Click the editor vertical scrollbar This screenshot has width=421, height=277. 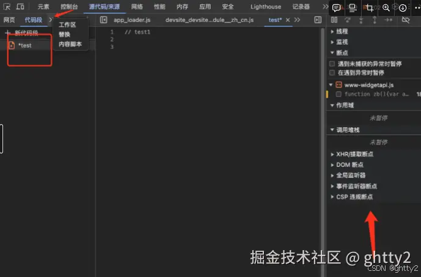[x=323, y=152]
